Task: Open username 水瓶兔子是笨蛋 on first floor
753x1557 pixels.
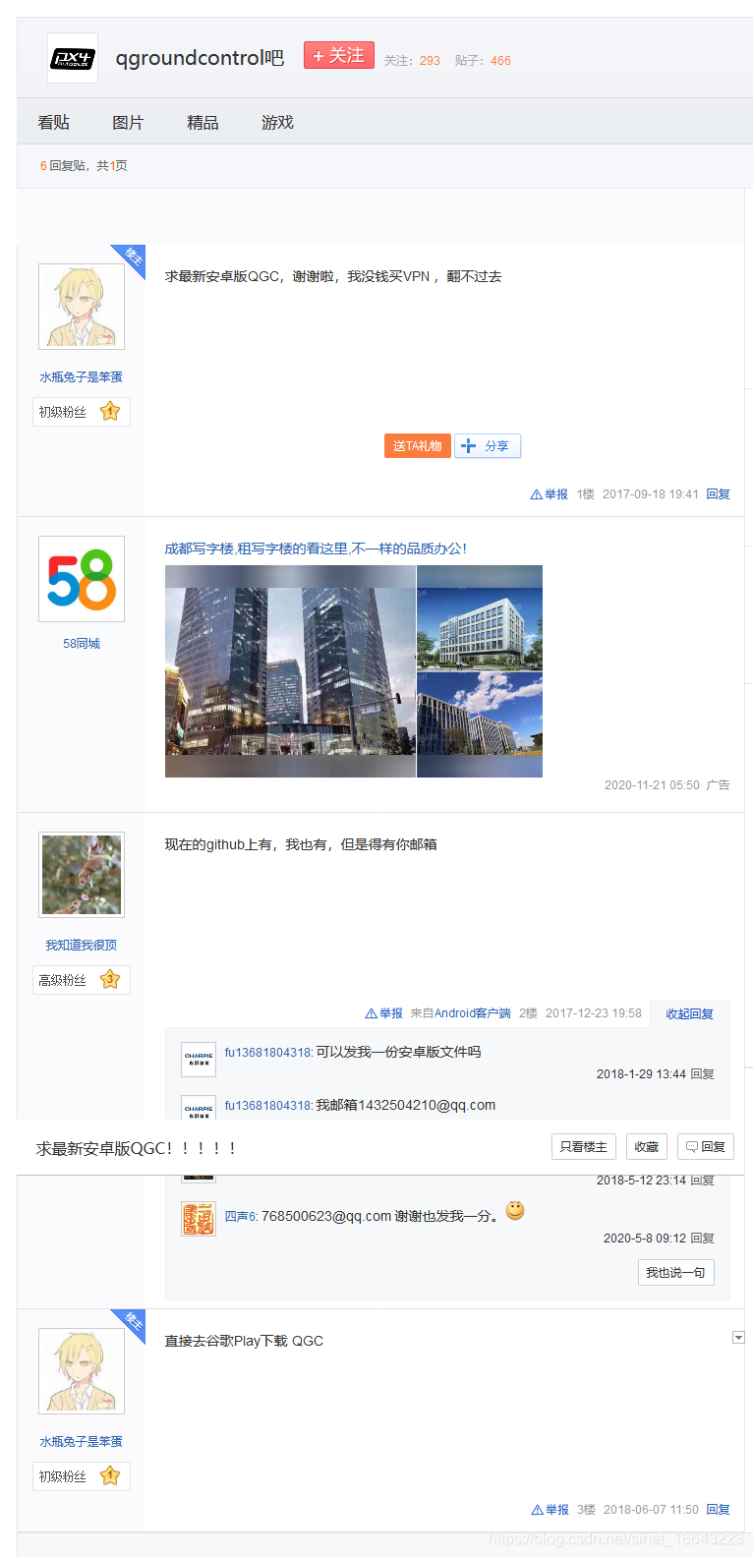Action: (x=82, y=377)
